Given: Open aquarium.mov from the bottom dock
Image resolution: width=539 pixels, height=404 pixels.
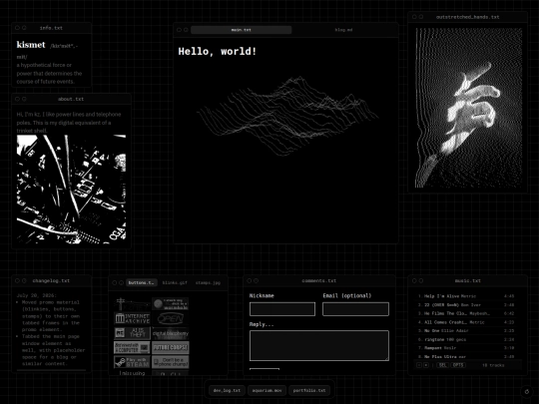Looking at the screenshot, I should point(267,391).
